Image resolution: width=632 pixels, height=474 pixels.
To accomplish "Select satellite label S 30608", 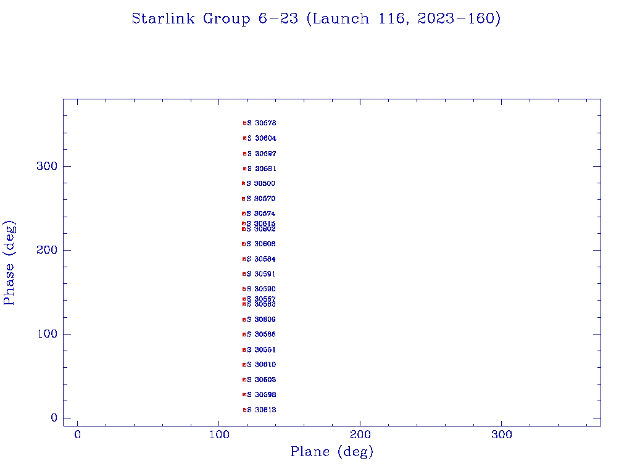I will click(261, 244).
